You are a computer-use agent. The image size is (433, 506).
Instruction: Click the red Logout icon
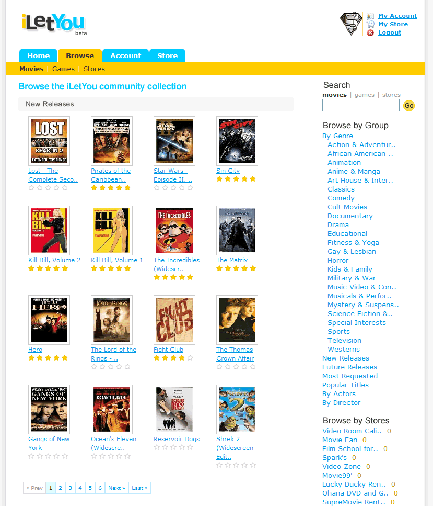pyautogui.click(x=370, y=32)
